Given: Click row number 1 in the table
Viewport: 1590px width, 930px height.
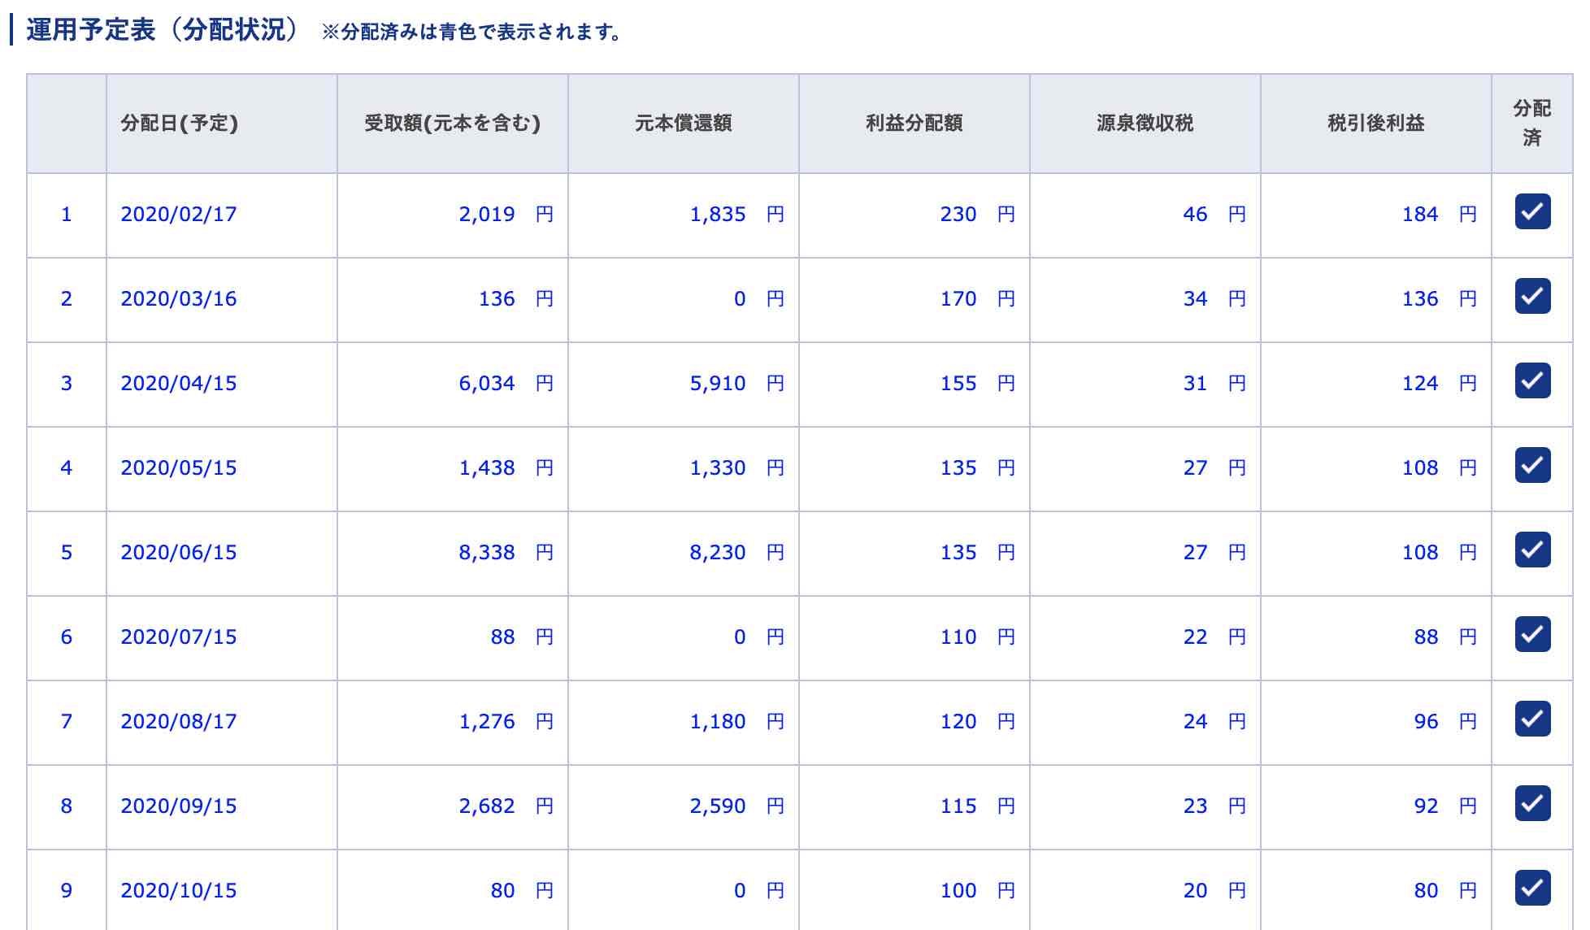Looking at the screenshot, I should [67, 214].
